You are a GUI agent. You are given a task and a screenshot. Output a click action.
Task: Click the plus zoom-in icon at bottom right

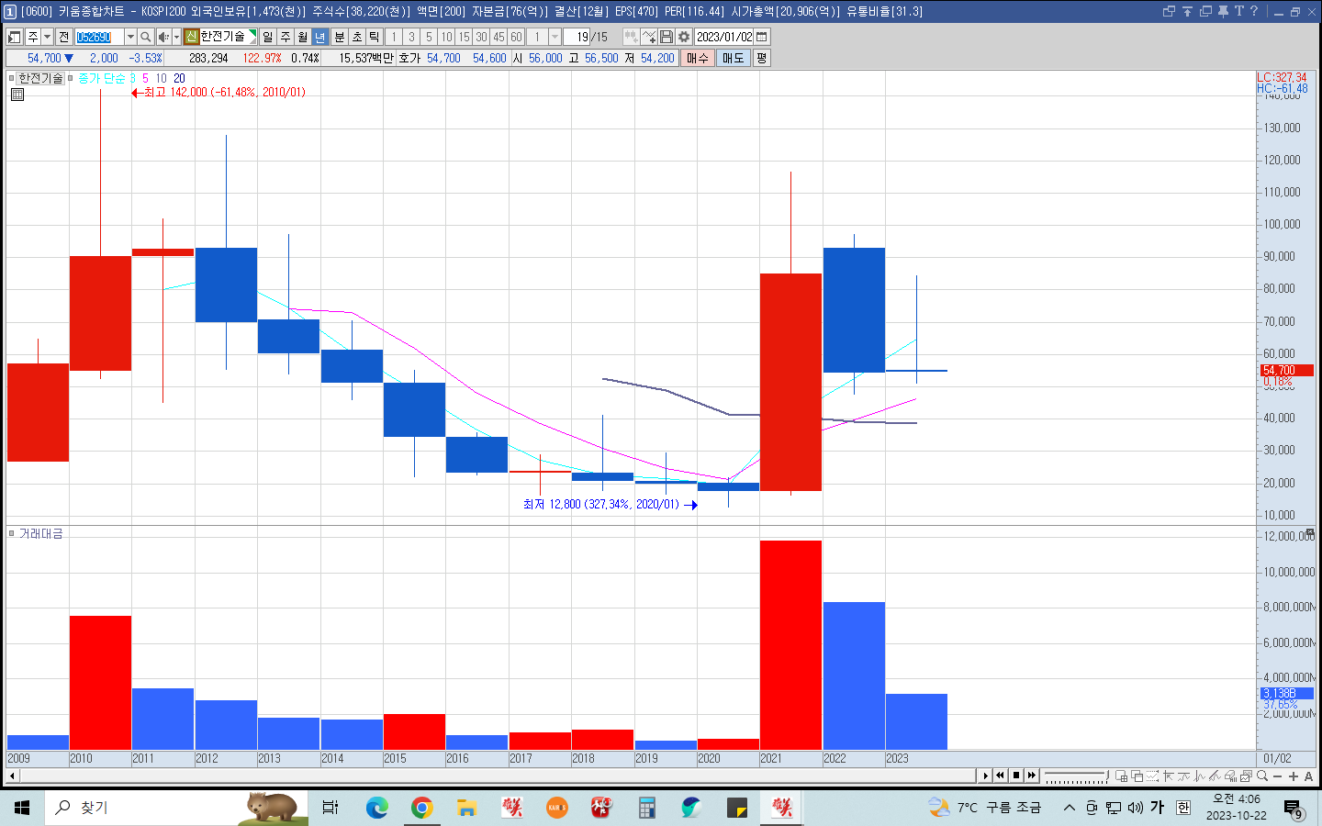(1294, 776)
